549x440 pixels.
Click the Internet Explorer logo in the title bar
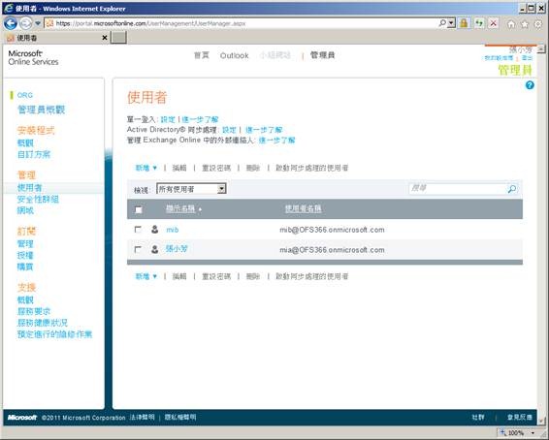click(x=9, y=8)
